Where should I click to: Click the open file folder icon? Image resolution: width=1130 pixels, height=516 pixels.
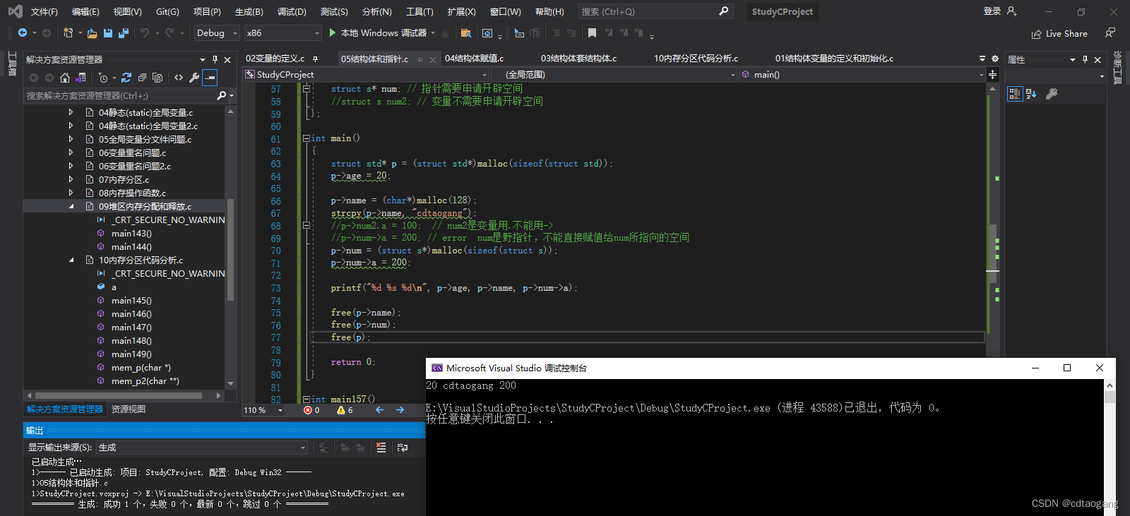[92, 33]
